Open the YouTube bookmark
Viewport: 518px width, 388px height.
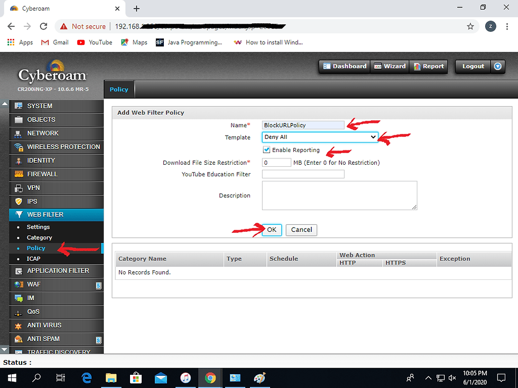[95, 42]
